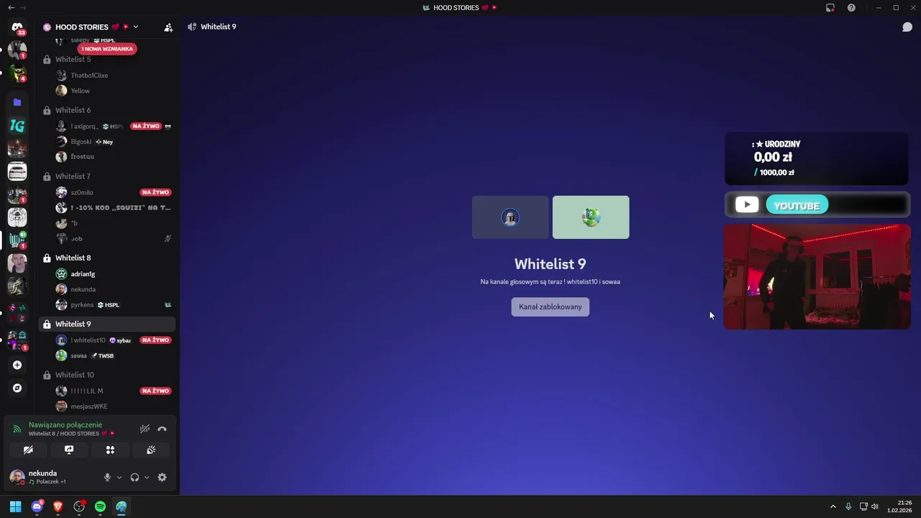Screen dimensions: 921x518
Task: Open the white car server icon
Action: click(x=17, y=171)
